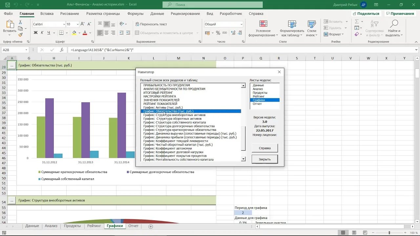Click the Save icon in title bar
Image resolution: width=420 pixels, height=236 pixels.
pyautogui.click(x=8, y=5)
